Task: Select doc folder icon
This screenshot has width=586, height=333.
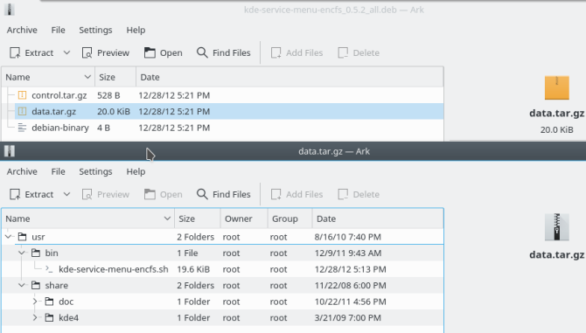Action: [49, 302]
